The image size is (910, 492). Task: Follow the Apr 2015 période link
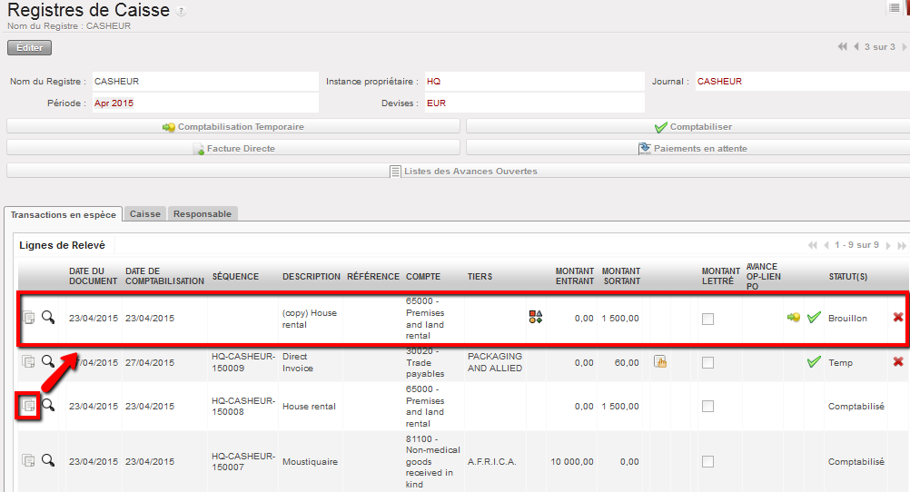pos(114,103)
